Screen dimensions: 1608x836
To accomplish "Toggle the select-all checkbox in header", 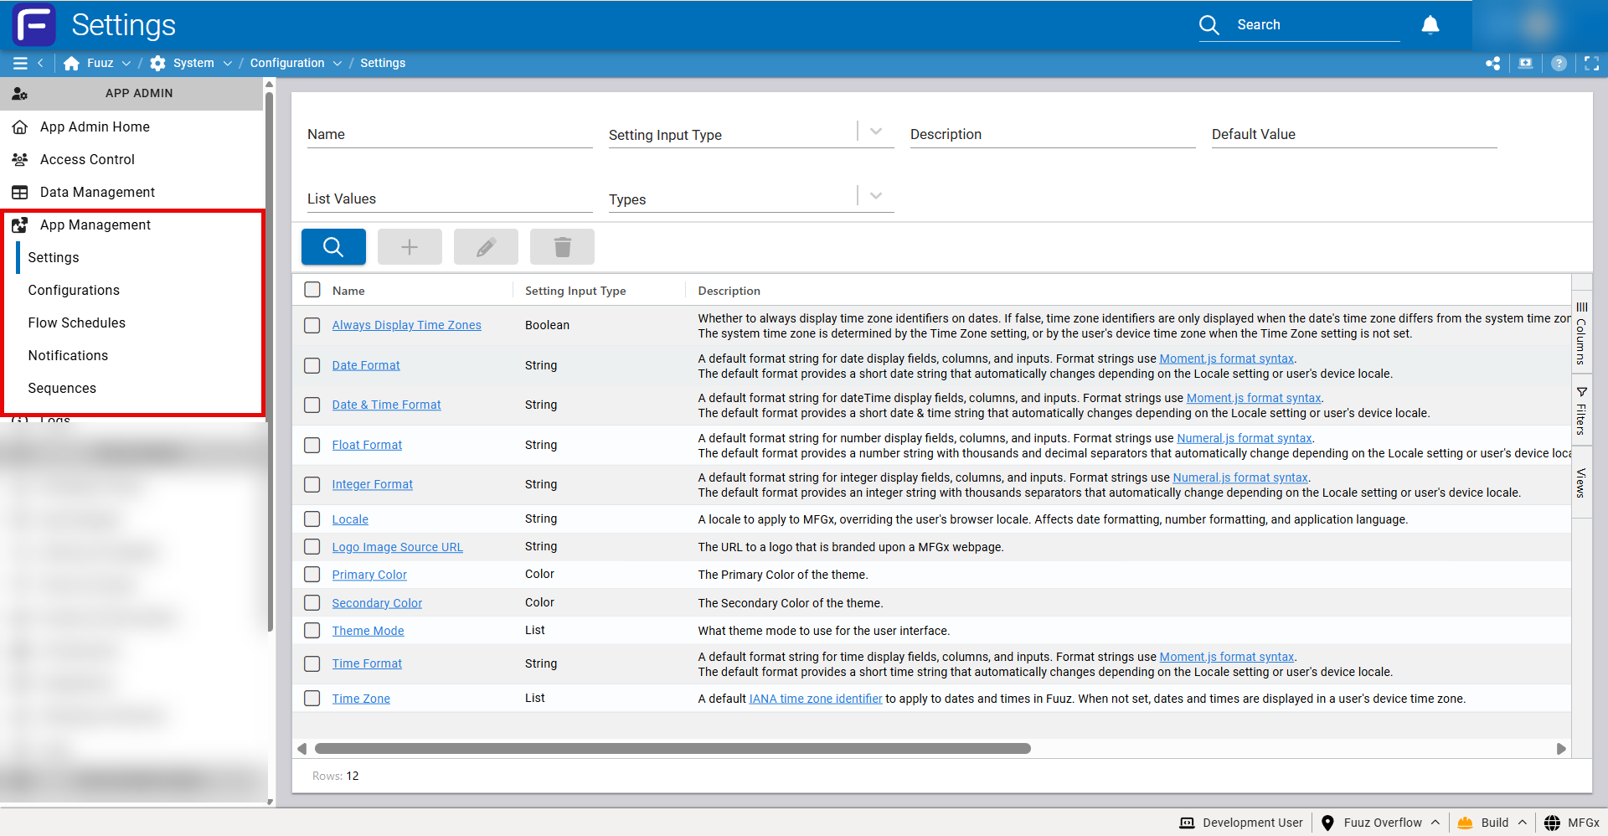I will pyautogui.click(x=312, y=290).
